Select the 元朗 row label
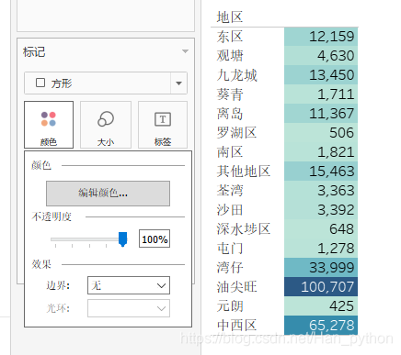401x355 pixels. click(x=230, y=306)
